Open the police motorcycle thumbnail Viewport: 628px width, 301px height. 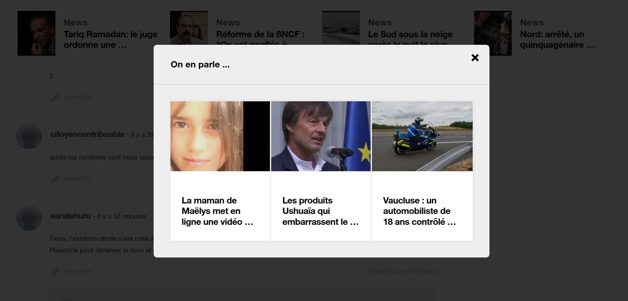pos(422,136)
